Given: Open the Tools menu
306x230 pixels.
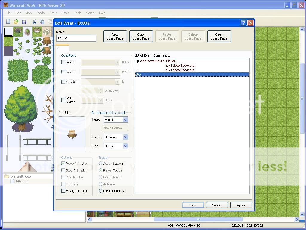Looking at the screenshot, I should pyautogui.click(x=77, y=13).
